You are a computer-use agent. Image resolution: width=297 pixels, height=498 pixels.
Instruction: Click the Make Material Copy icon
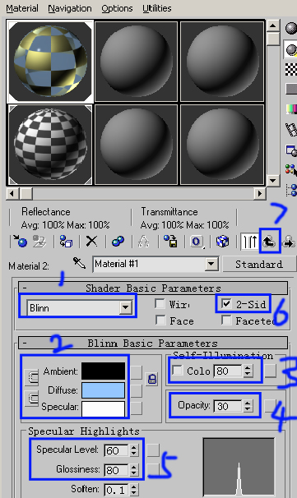pyautogui.click(x=118, y=242)
